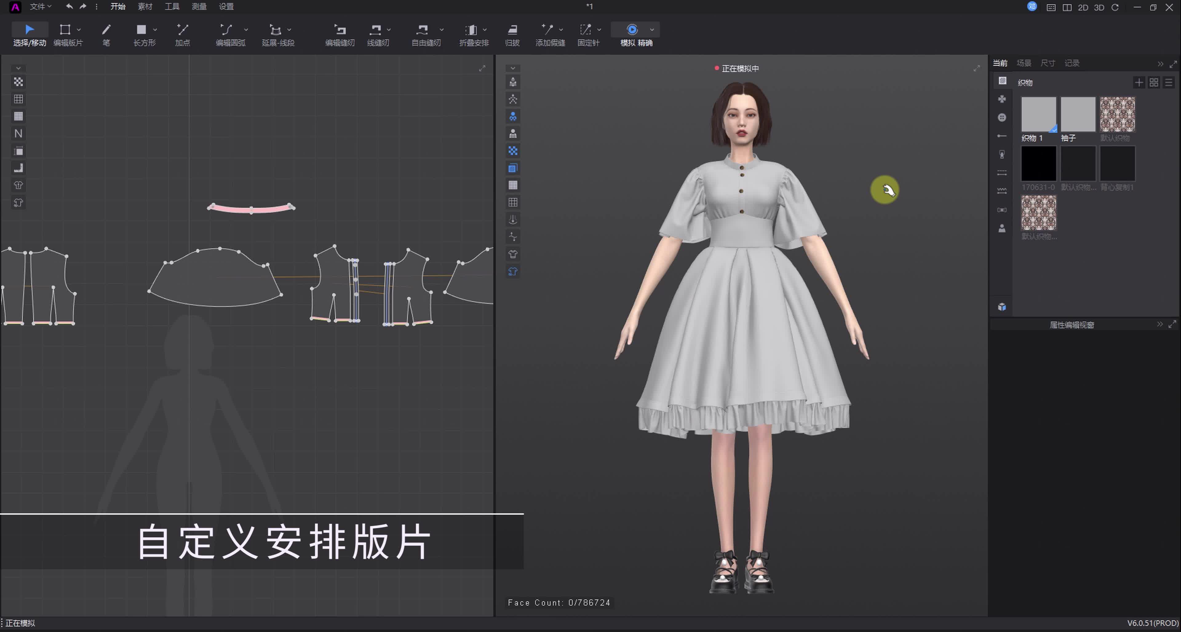
Task: Expand the 长方形 tool dropdown arrow
Action: pos(154,29)
